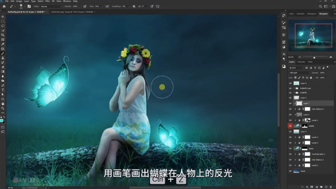Screen dimensions: 336x189
Task: Select the Move tool
Action: (x=3, y=17)
